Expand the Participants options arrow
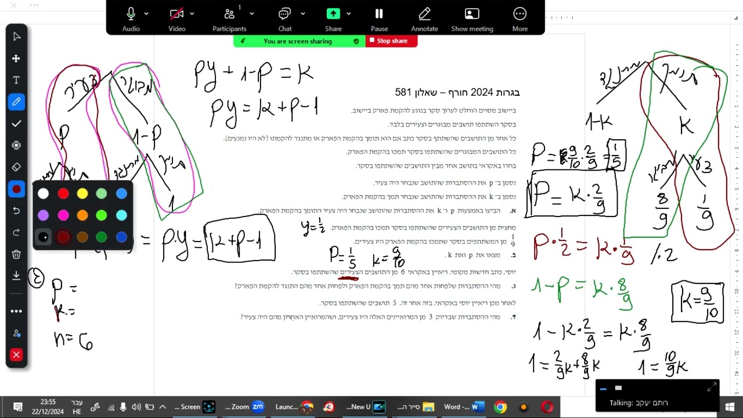The height and width of the screenshot is (418, 743). 252,14
